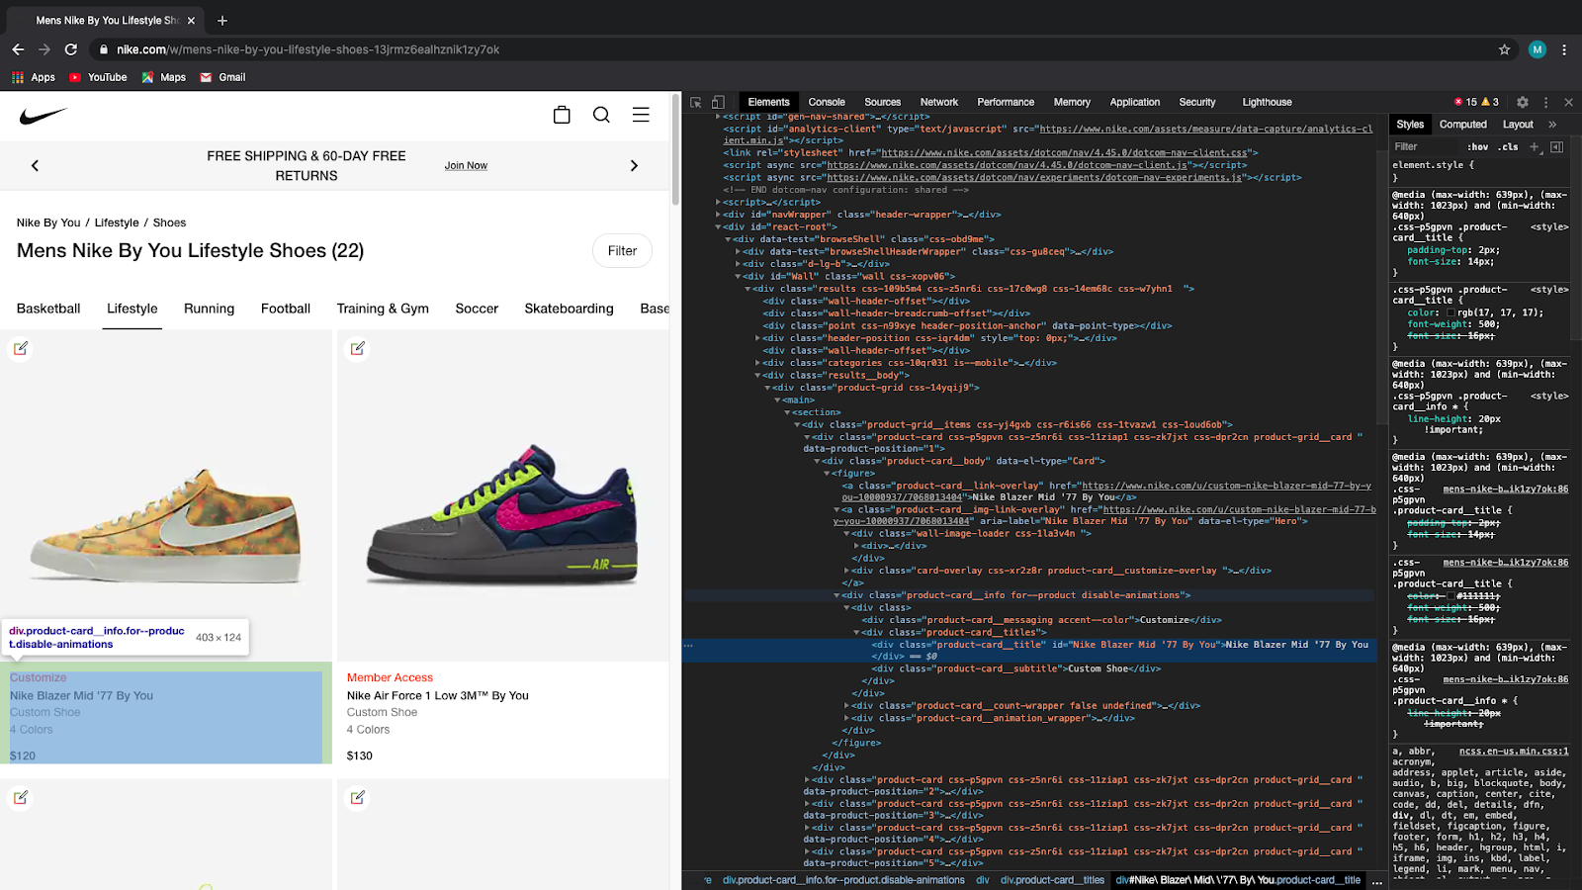Go back in browser history
The height and width of the screenshot is (890, 1582).
(18, 49)
